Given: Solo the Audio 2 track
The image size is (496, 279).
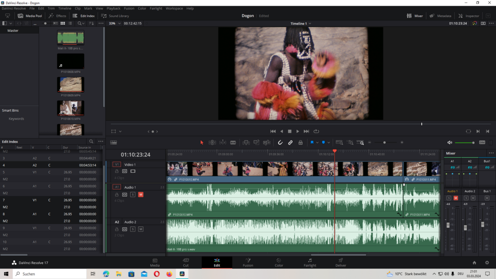Looking at the screenshot, I should point(132,229).
